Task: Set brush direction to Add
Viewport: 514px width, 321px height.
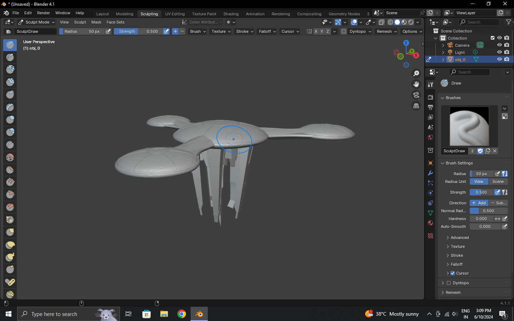Action: coord(479,203)
